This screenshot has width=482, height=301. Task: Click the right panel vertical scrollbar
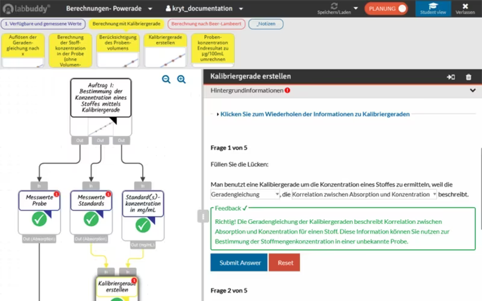[480, 188]
